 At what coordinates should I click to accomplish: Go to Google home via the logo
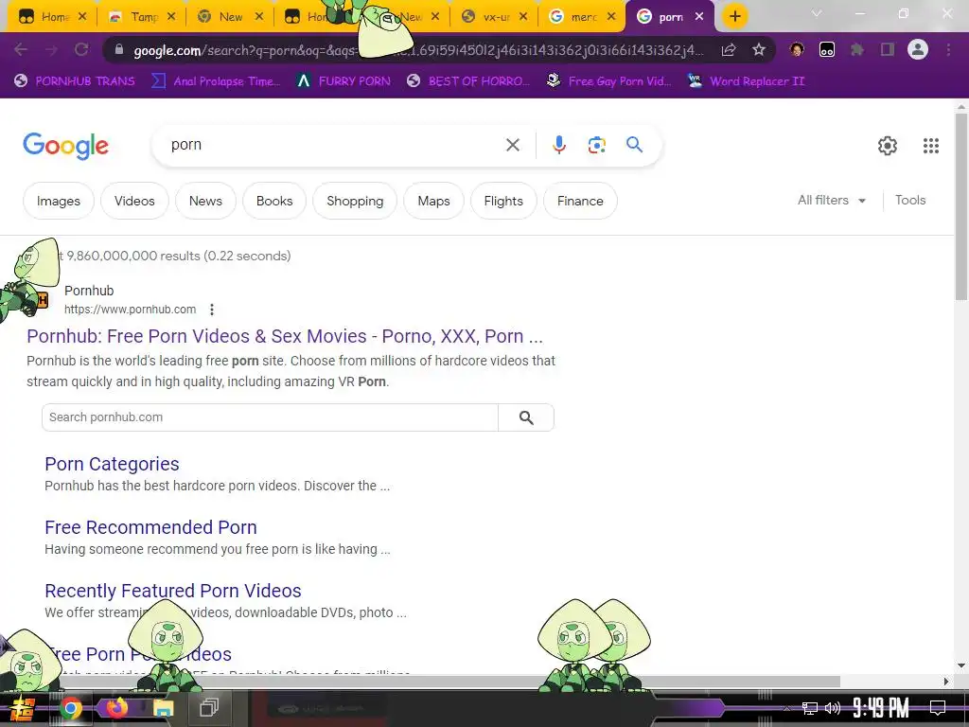pos(65,147)
